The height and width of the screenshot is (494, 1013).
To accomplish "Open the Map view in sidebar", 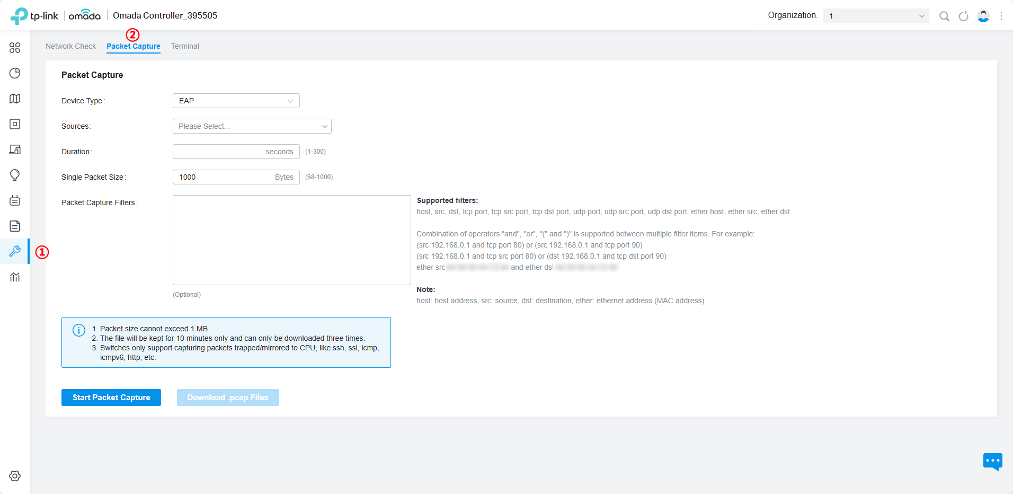I will (x=15, y=99).
